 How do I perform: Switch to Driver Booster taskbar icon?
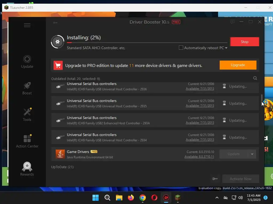coord(166,198)
